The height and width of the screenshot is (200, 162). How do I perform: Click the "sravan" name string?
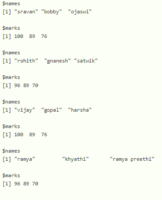[26, 12]
